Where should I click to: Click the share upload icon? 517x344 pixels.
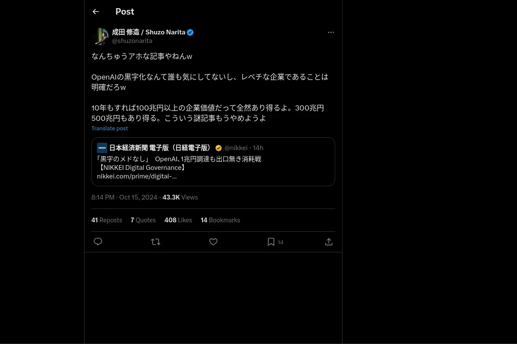coord(329,242)
